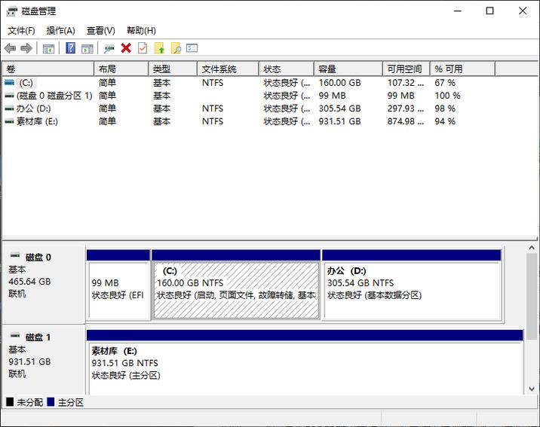Click the 100 % free cell
Screen dimensions: 540x427
pyautogui.click(x=447, y=96)
